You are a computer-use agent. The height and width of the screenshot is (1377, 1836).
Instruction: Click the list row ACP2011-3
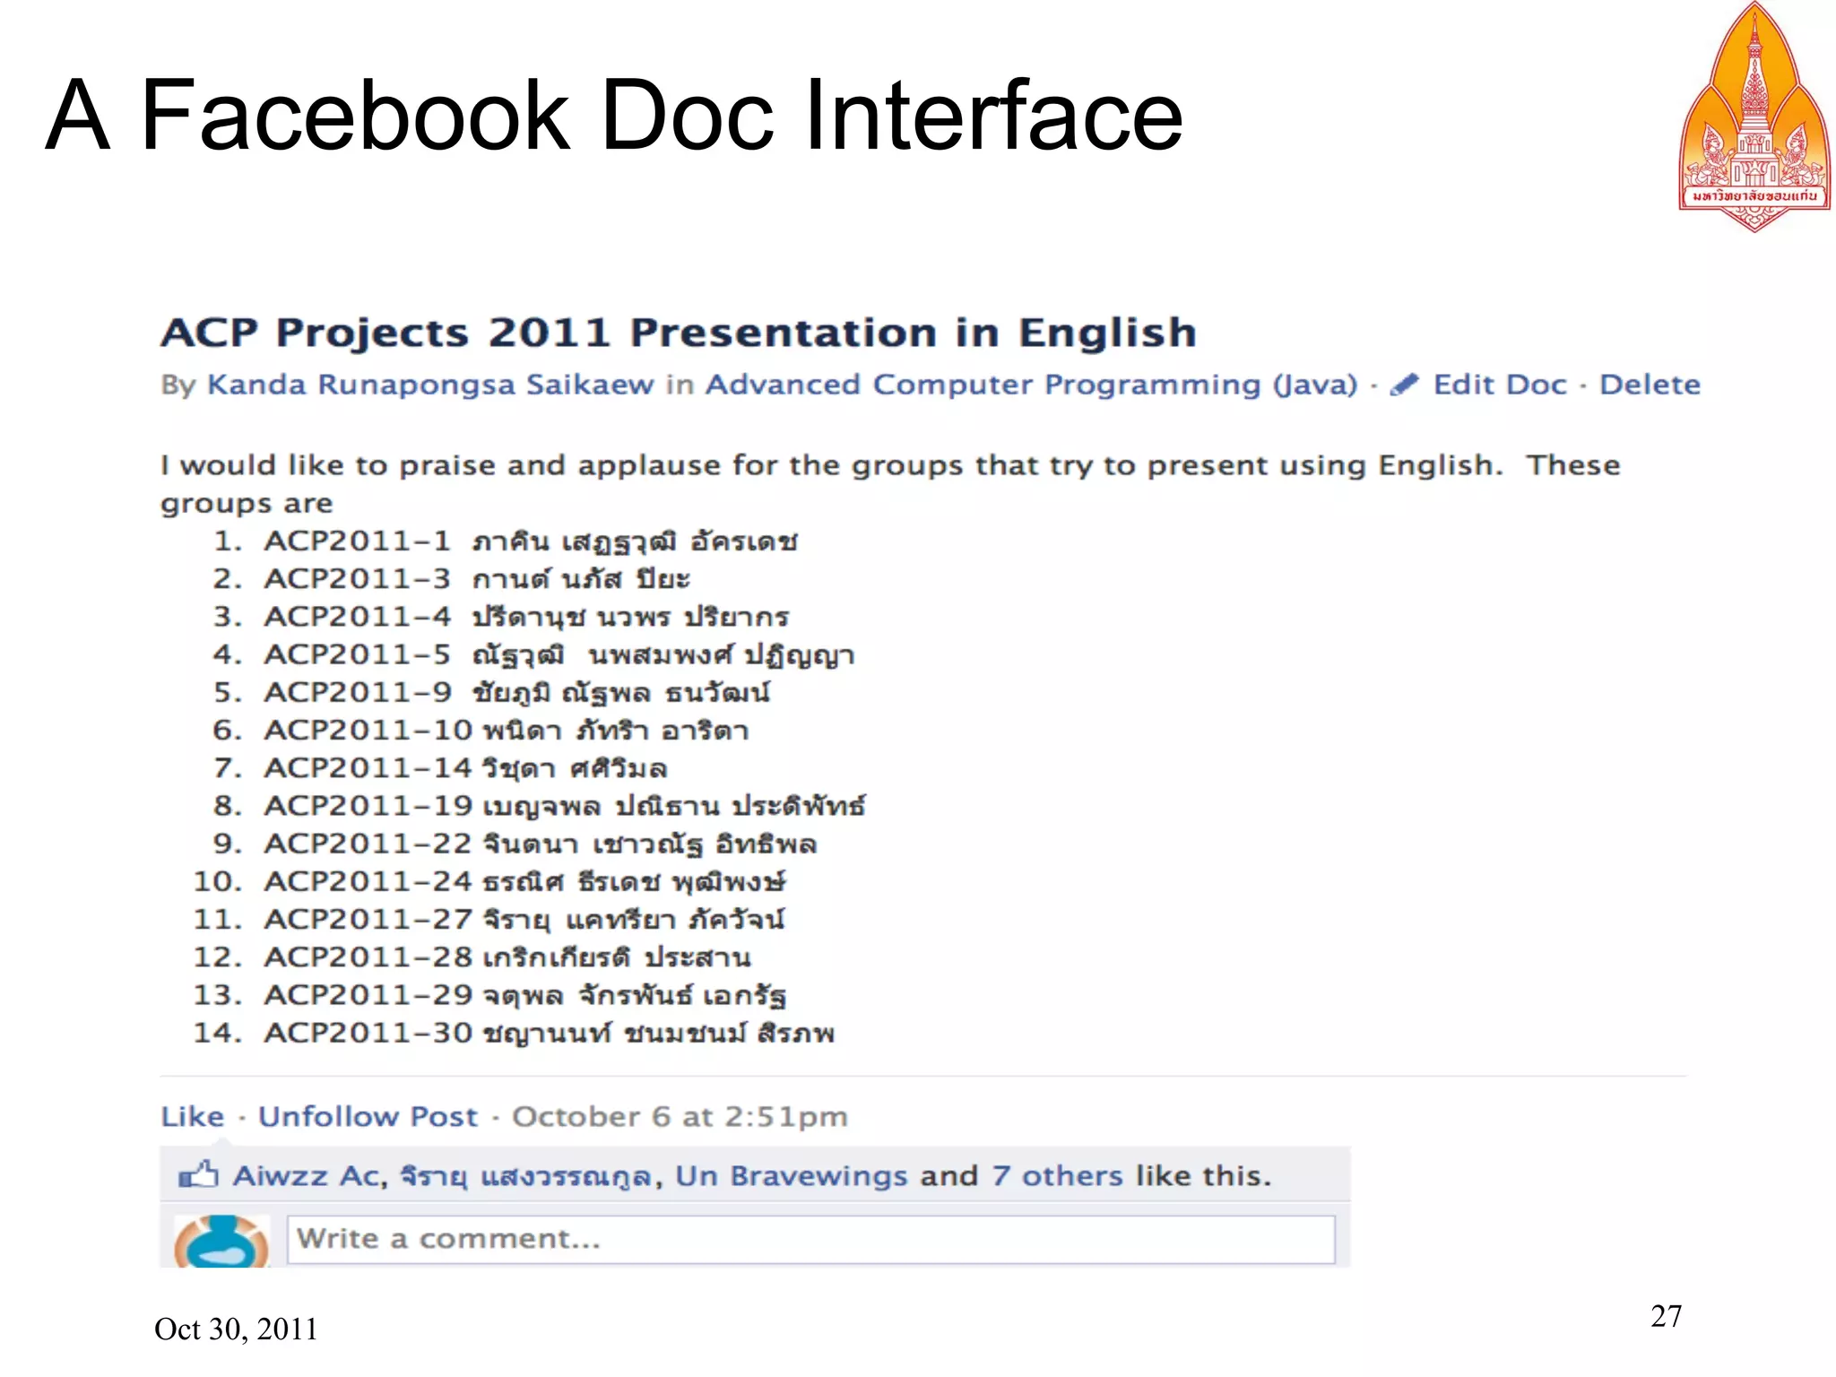[x=452, y=579]
